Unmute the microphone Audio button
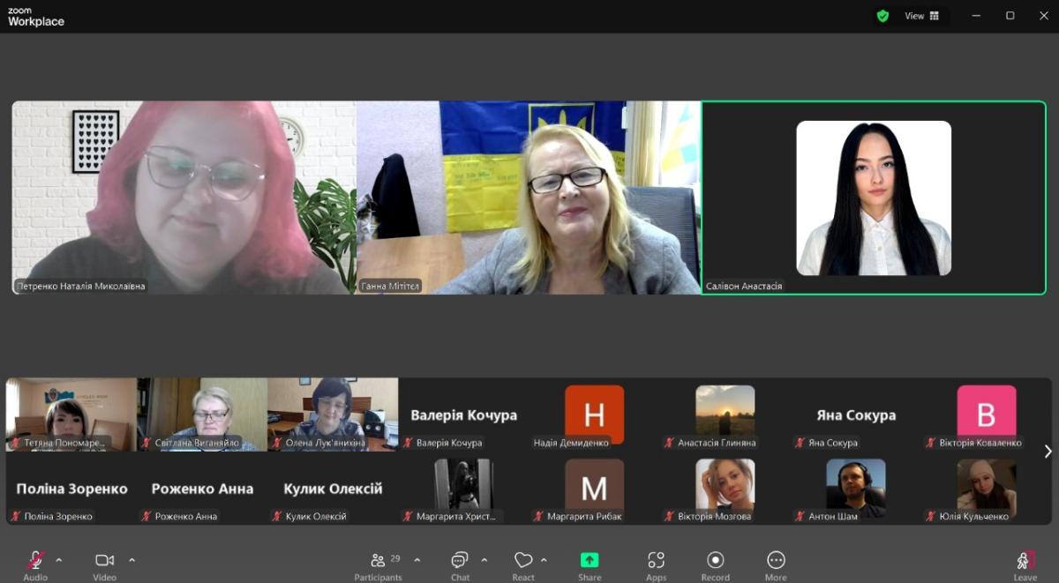Image resolution: width=1059 pixels, height=583 pixels. pos(35,564)
